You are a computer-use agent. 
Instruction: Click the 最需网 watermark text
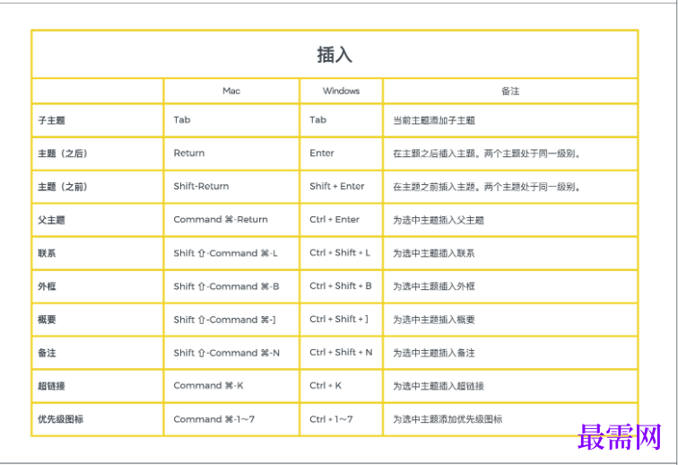pyautogui.click(x=619, y=437)
